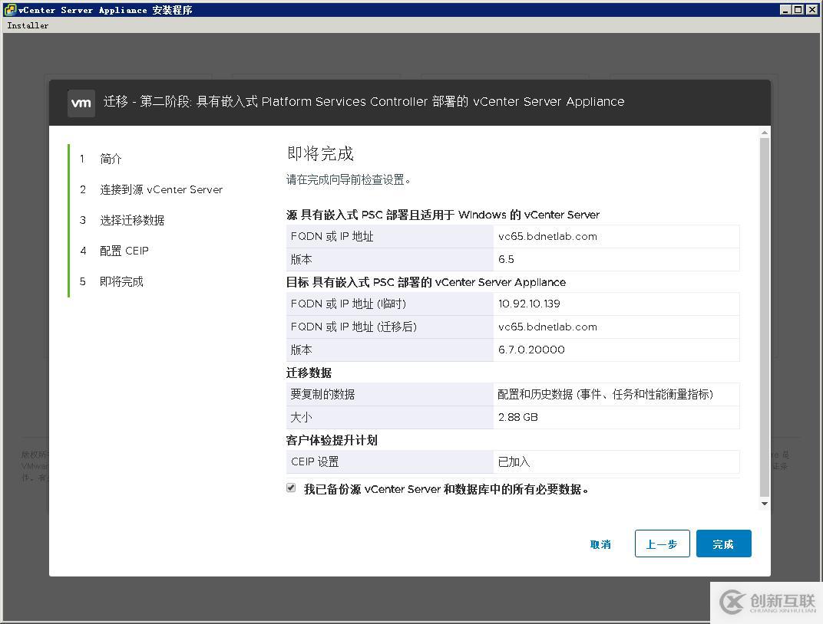Close the installer window

811,9
